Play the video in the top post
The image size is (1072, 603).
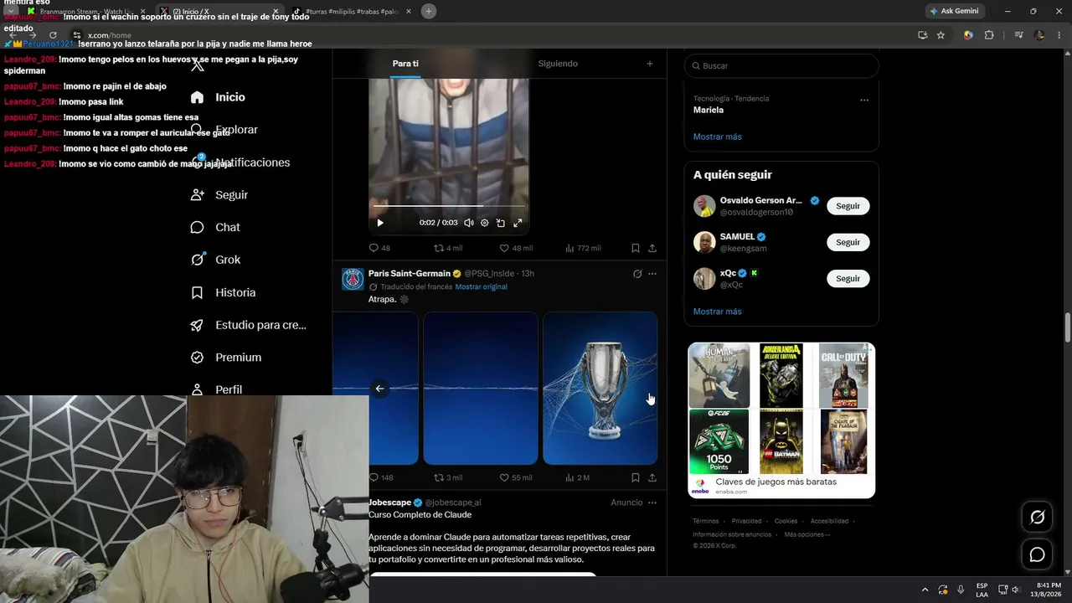pyautogui.click(x=380, y=223)
